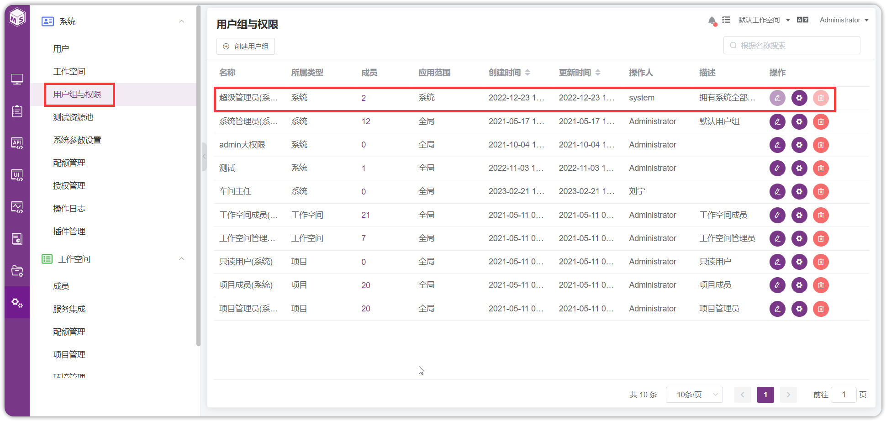
Task: Open 用户 menu item
Action: [61, 49]
